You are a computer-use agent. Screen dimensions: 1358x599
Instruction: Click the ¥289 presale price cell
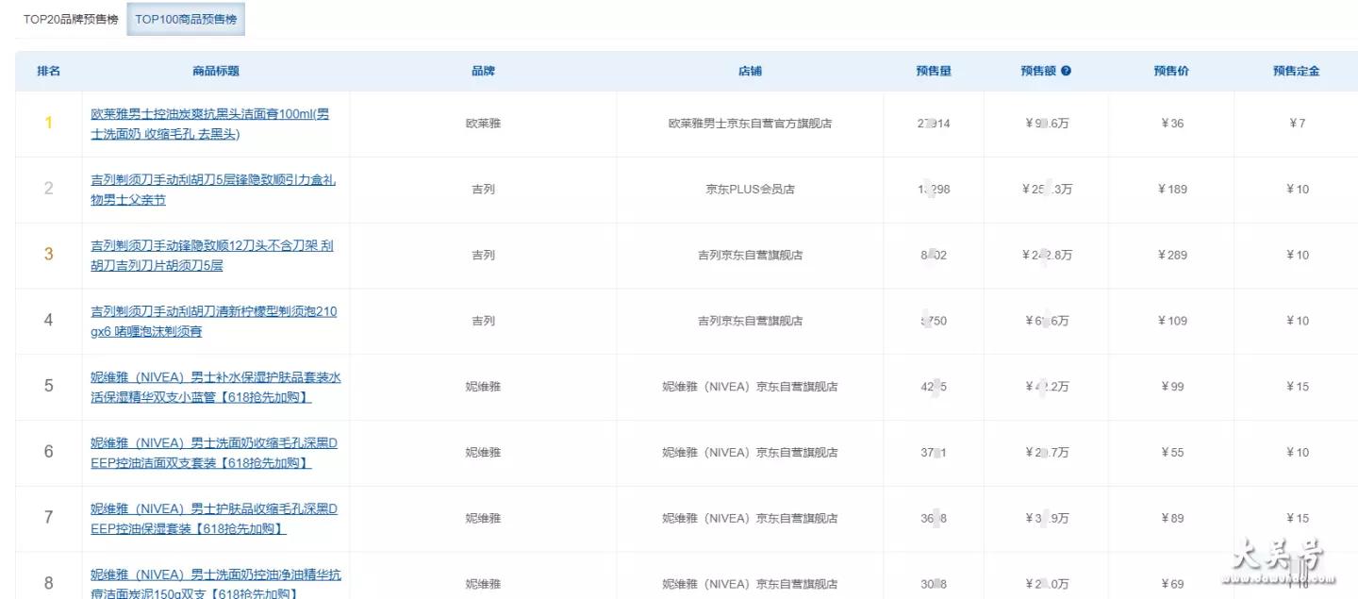[x=1171, y=255]
